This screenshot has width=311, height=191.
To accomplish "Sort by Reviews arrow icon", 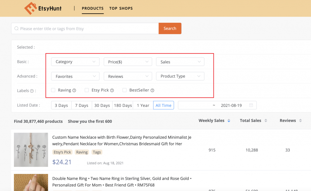I will 300,121.
